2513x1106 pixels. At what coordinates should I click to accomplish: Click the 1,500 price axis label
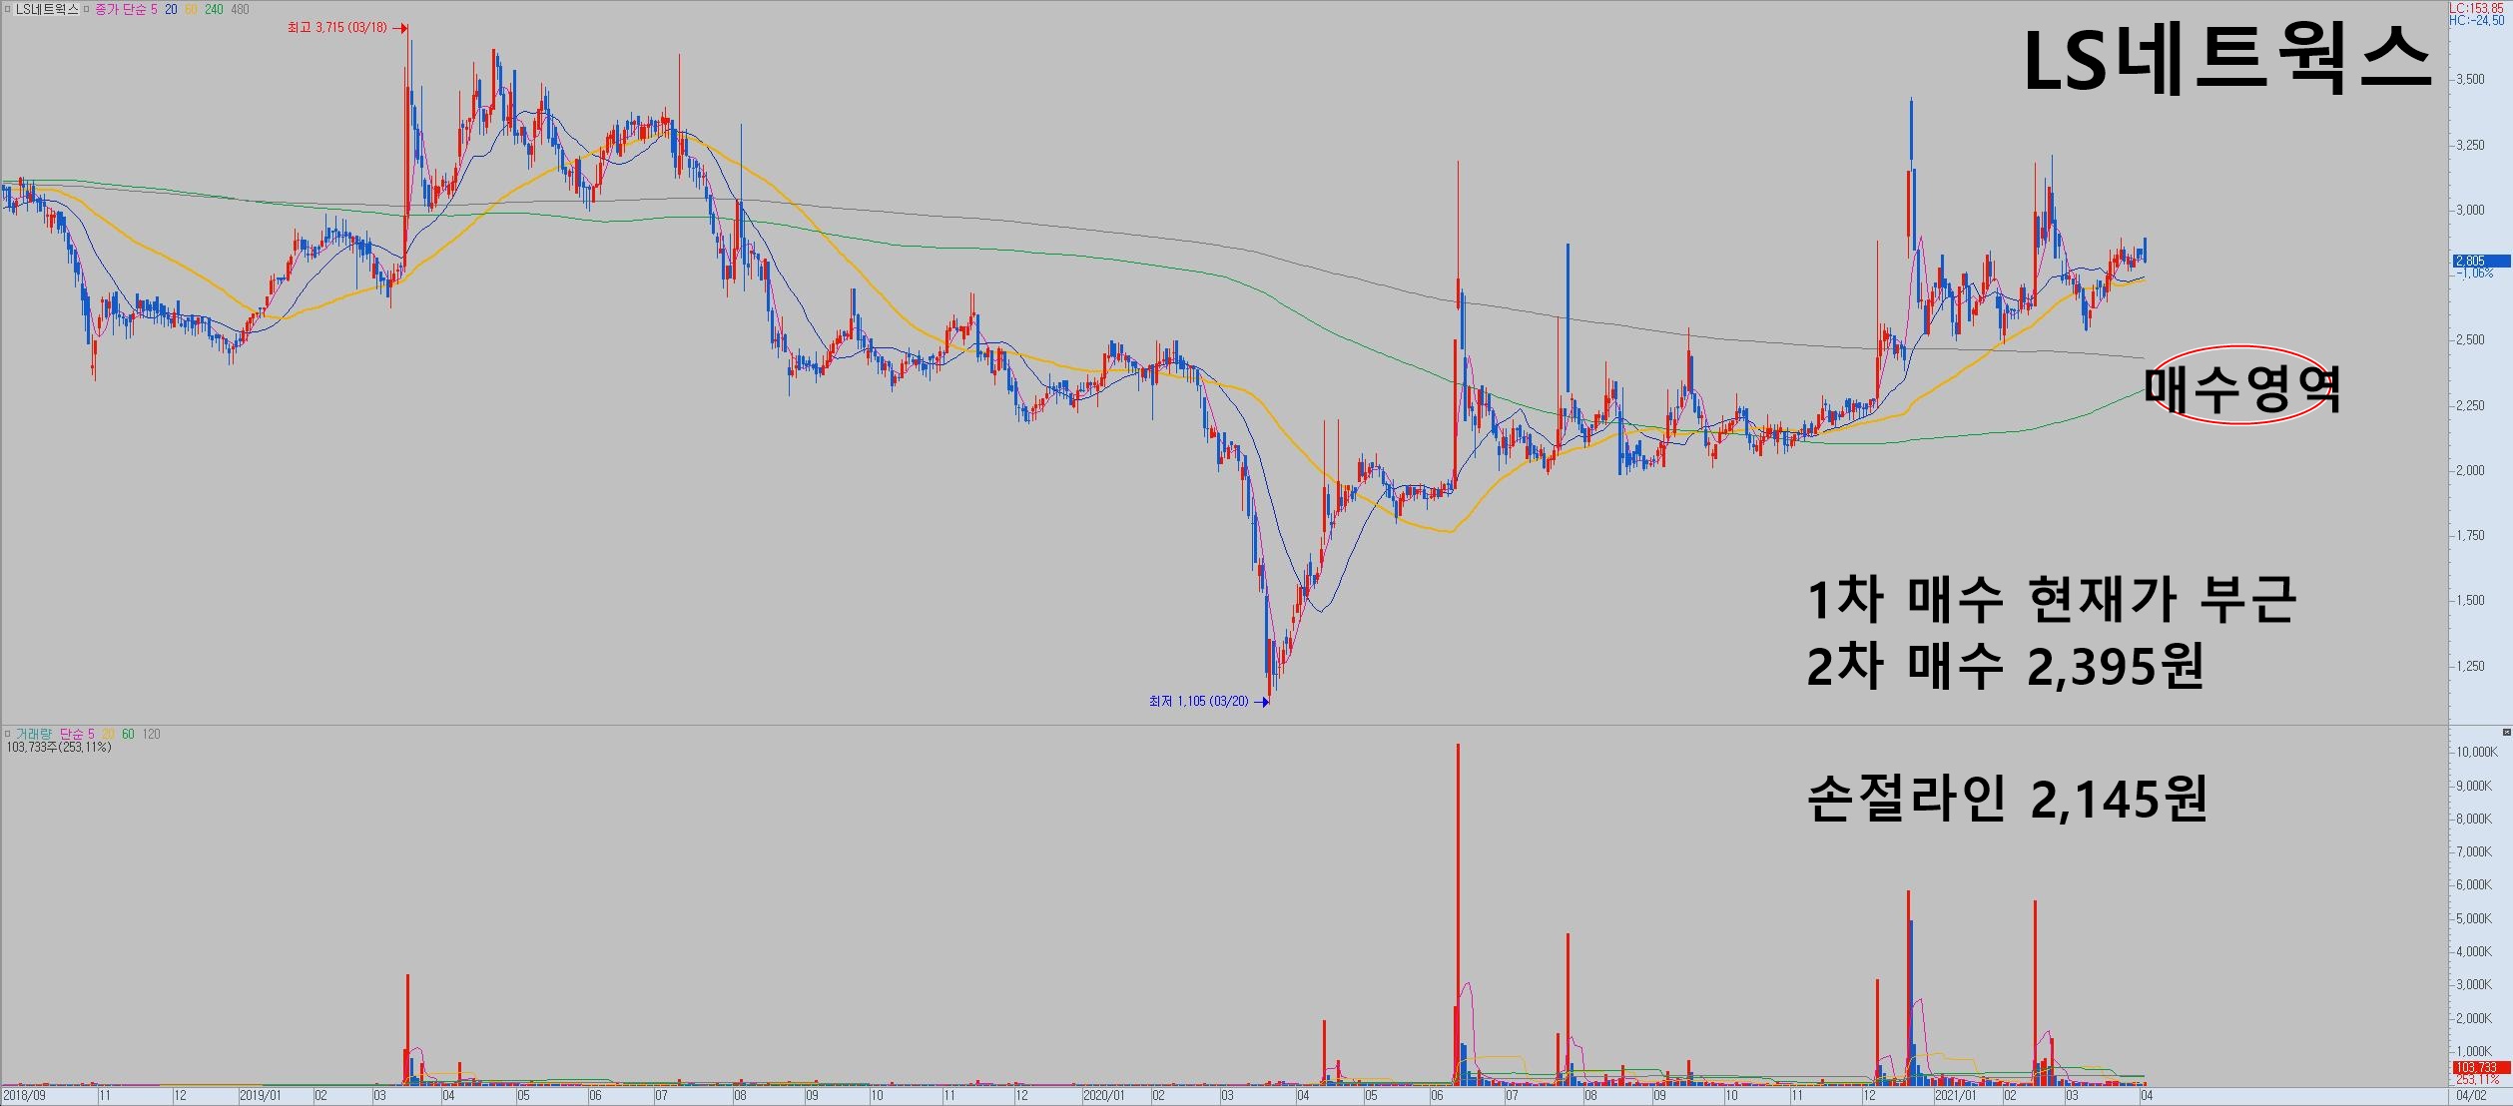point(2470,601)
